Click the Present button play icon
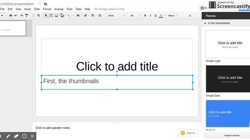The width and height of the screenshot is (250, 140). [202, 8]
